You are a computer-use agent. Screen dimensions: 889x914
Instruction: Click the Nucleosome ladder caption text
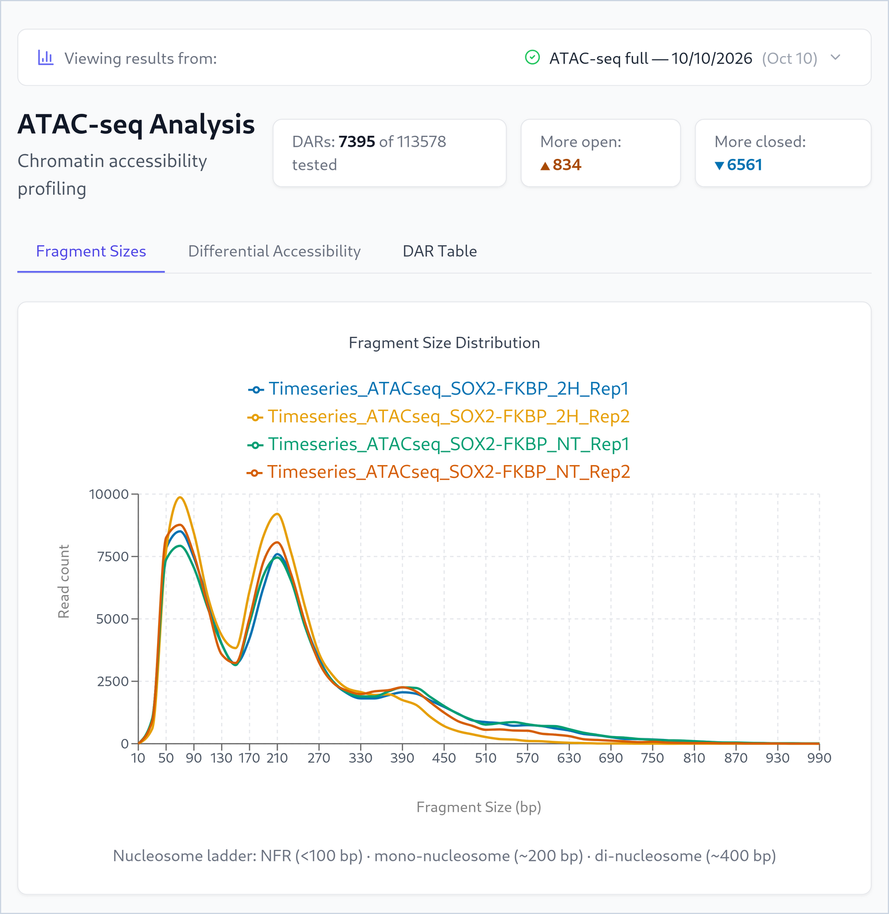pos(444,856)
